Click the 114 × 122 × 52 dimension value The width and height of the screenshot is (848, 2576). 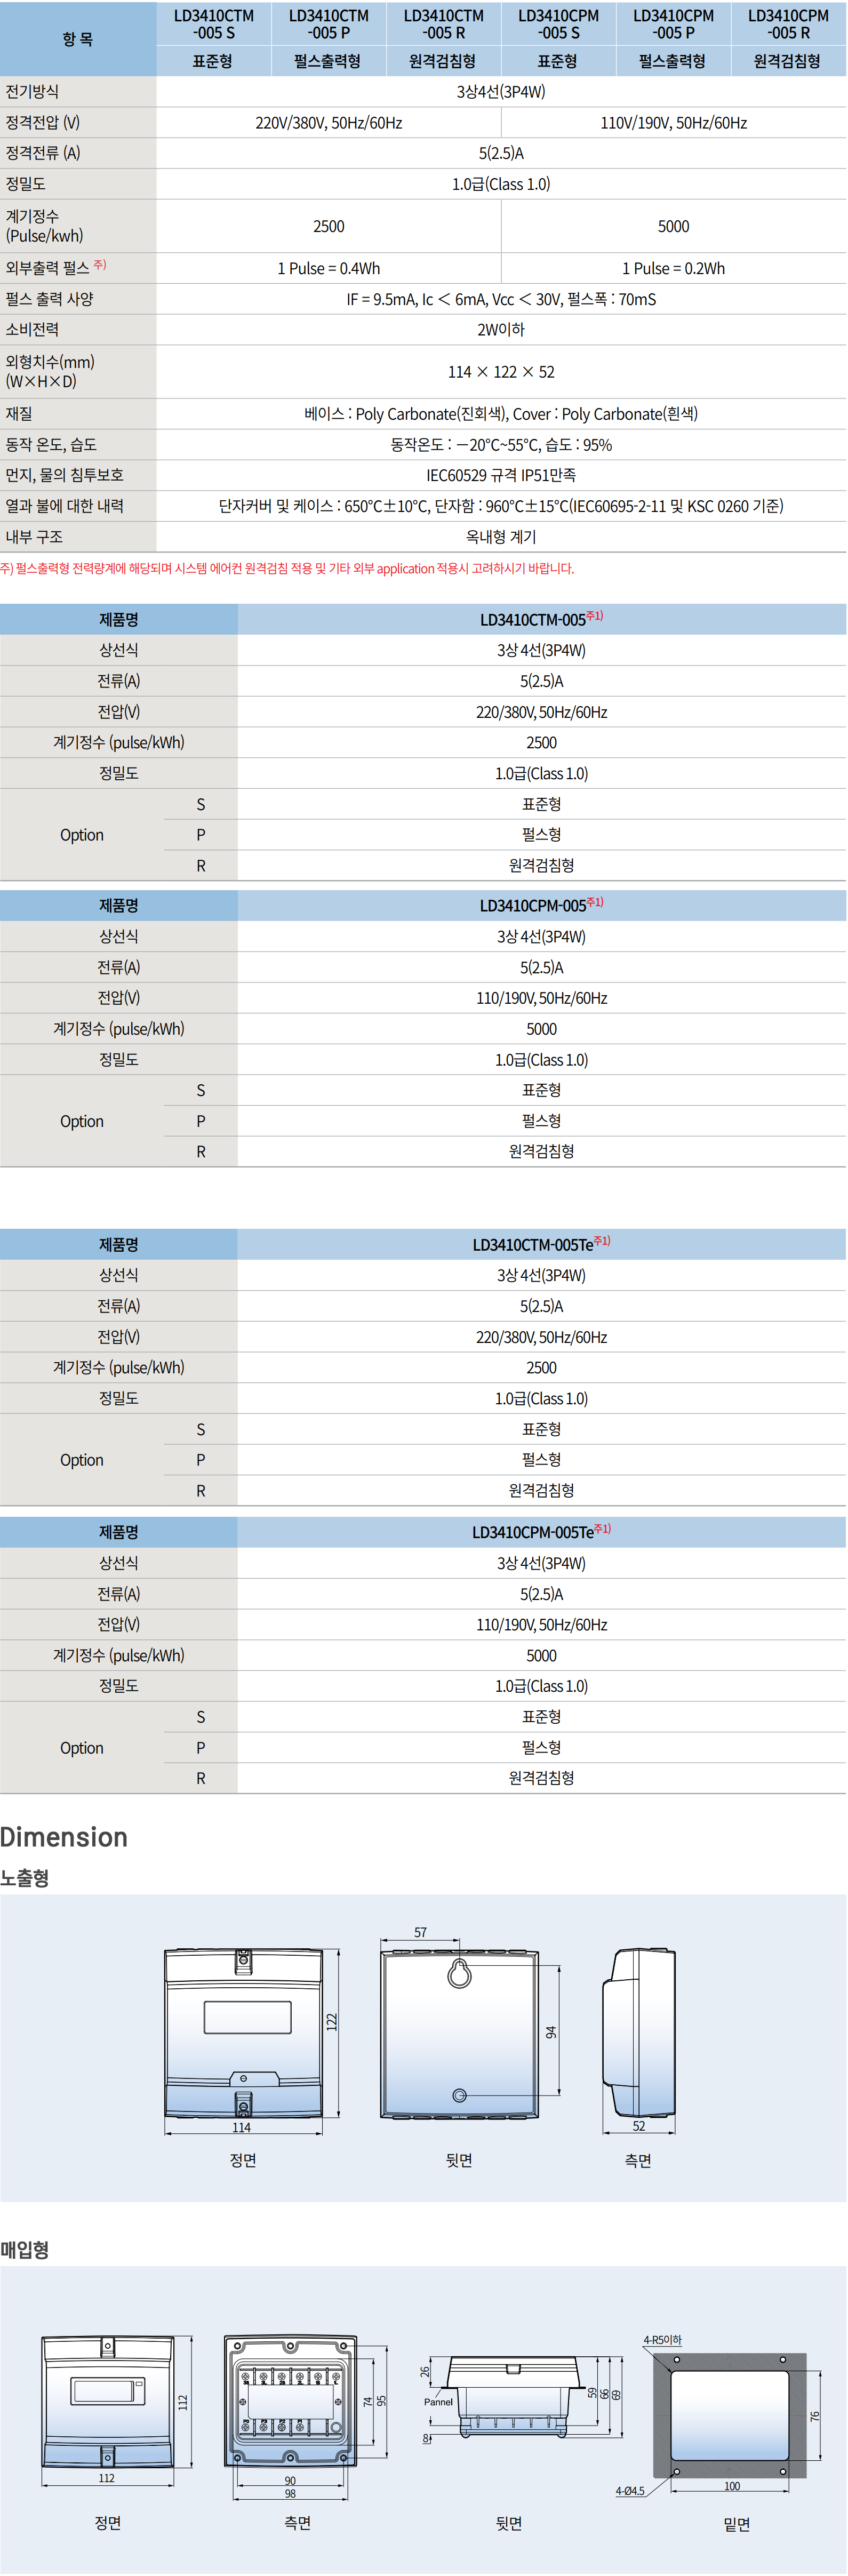pyautogui.click(x=501, y=372)
